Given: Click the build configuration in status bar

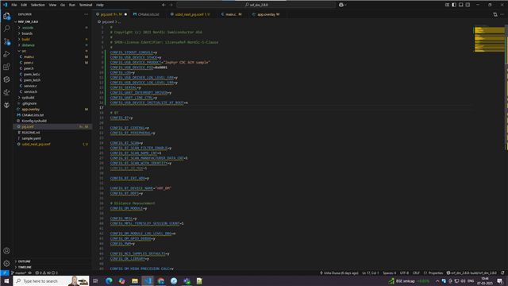Looking at the screenshot, I should [471, 272].
